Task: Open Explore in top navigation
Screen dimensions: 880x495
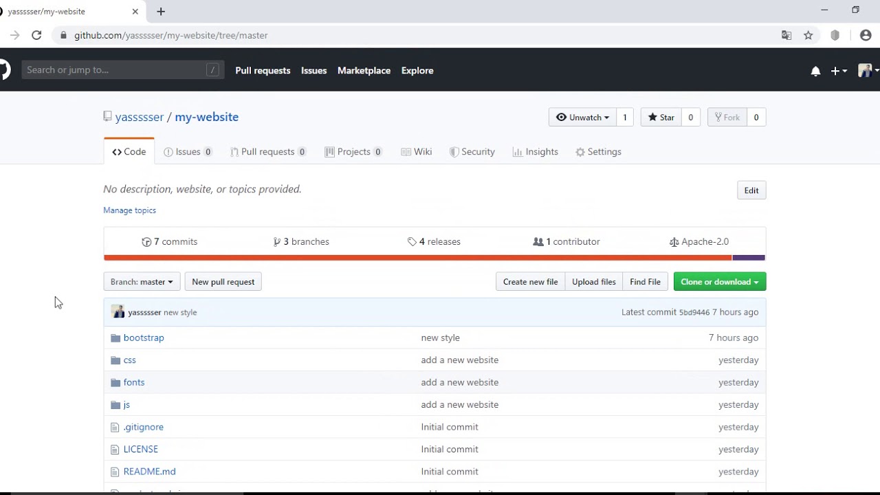Action: click(x=417, y=70)
